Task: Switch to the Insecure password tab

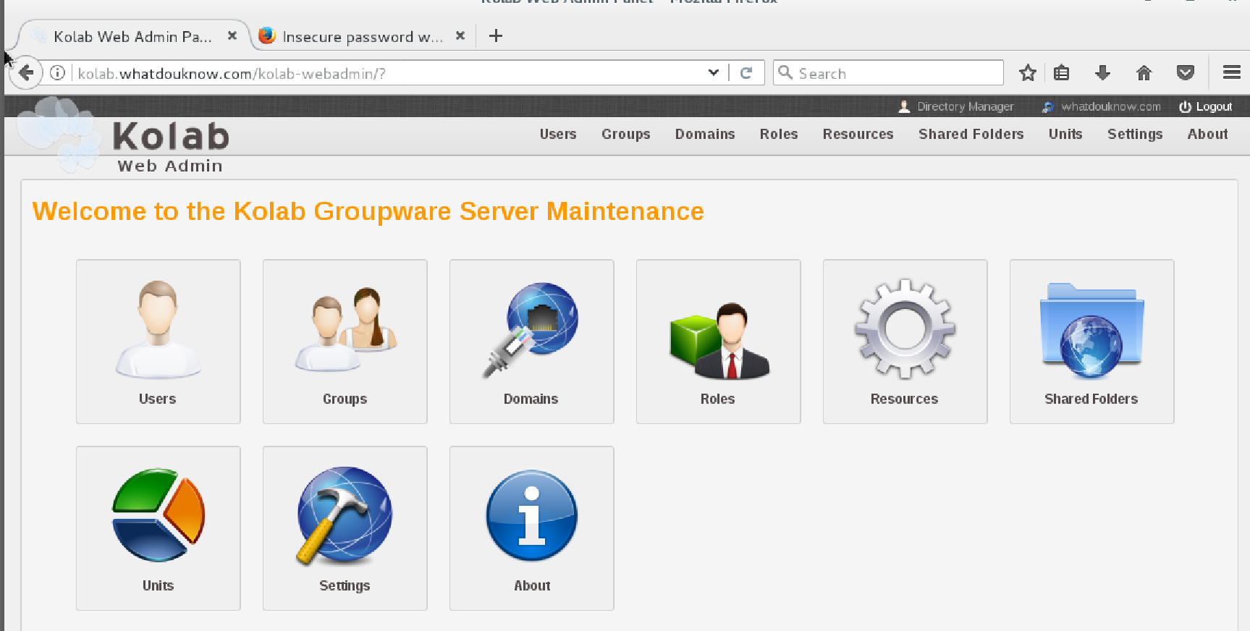Action: point(362,36)
